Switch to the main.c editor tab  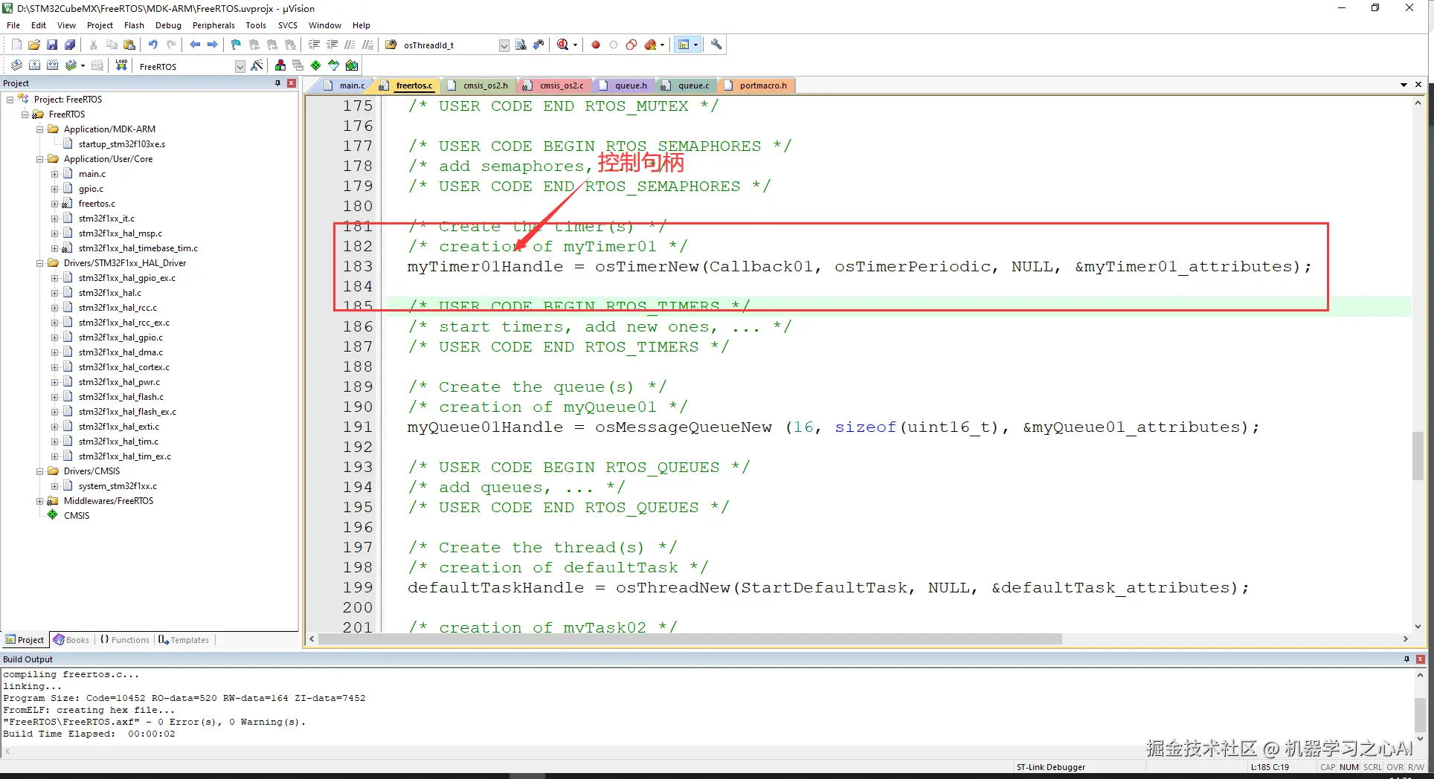344,85
